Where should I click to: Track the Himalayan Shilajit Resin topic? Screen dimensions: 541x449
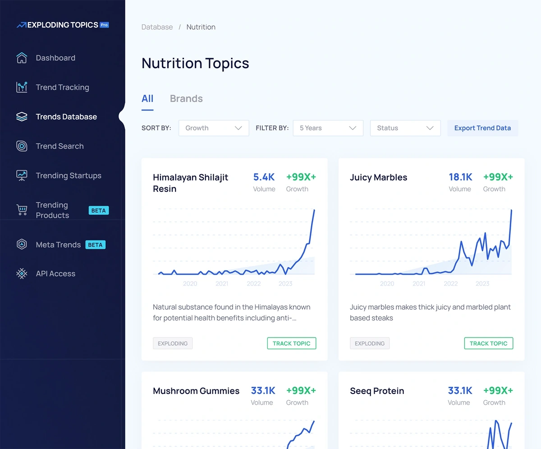pyautogui.click(x=292, y=343)
